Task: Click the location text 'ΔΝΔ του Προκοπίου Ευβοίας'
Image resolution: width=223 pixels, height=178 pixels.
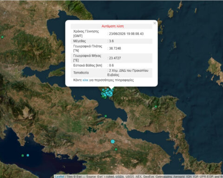Action: click(x=128, y=73)
